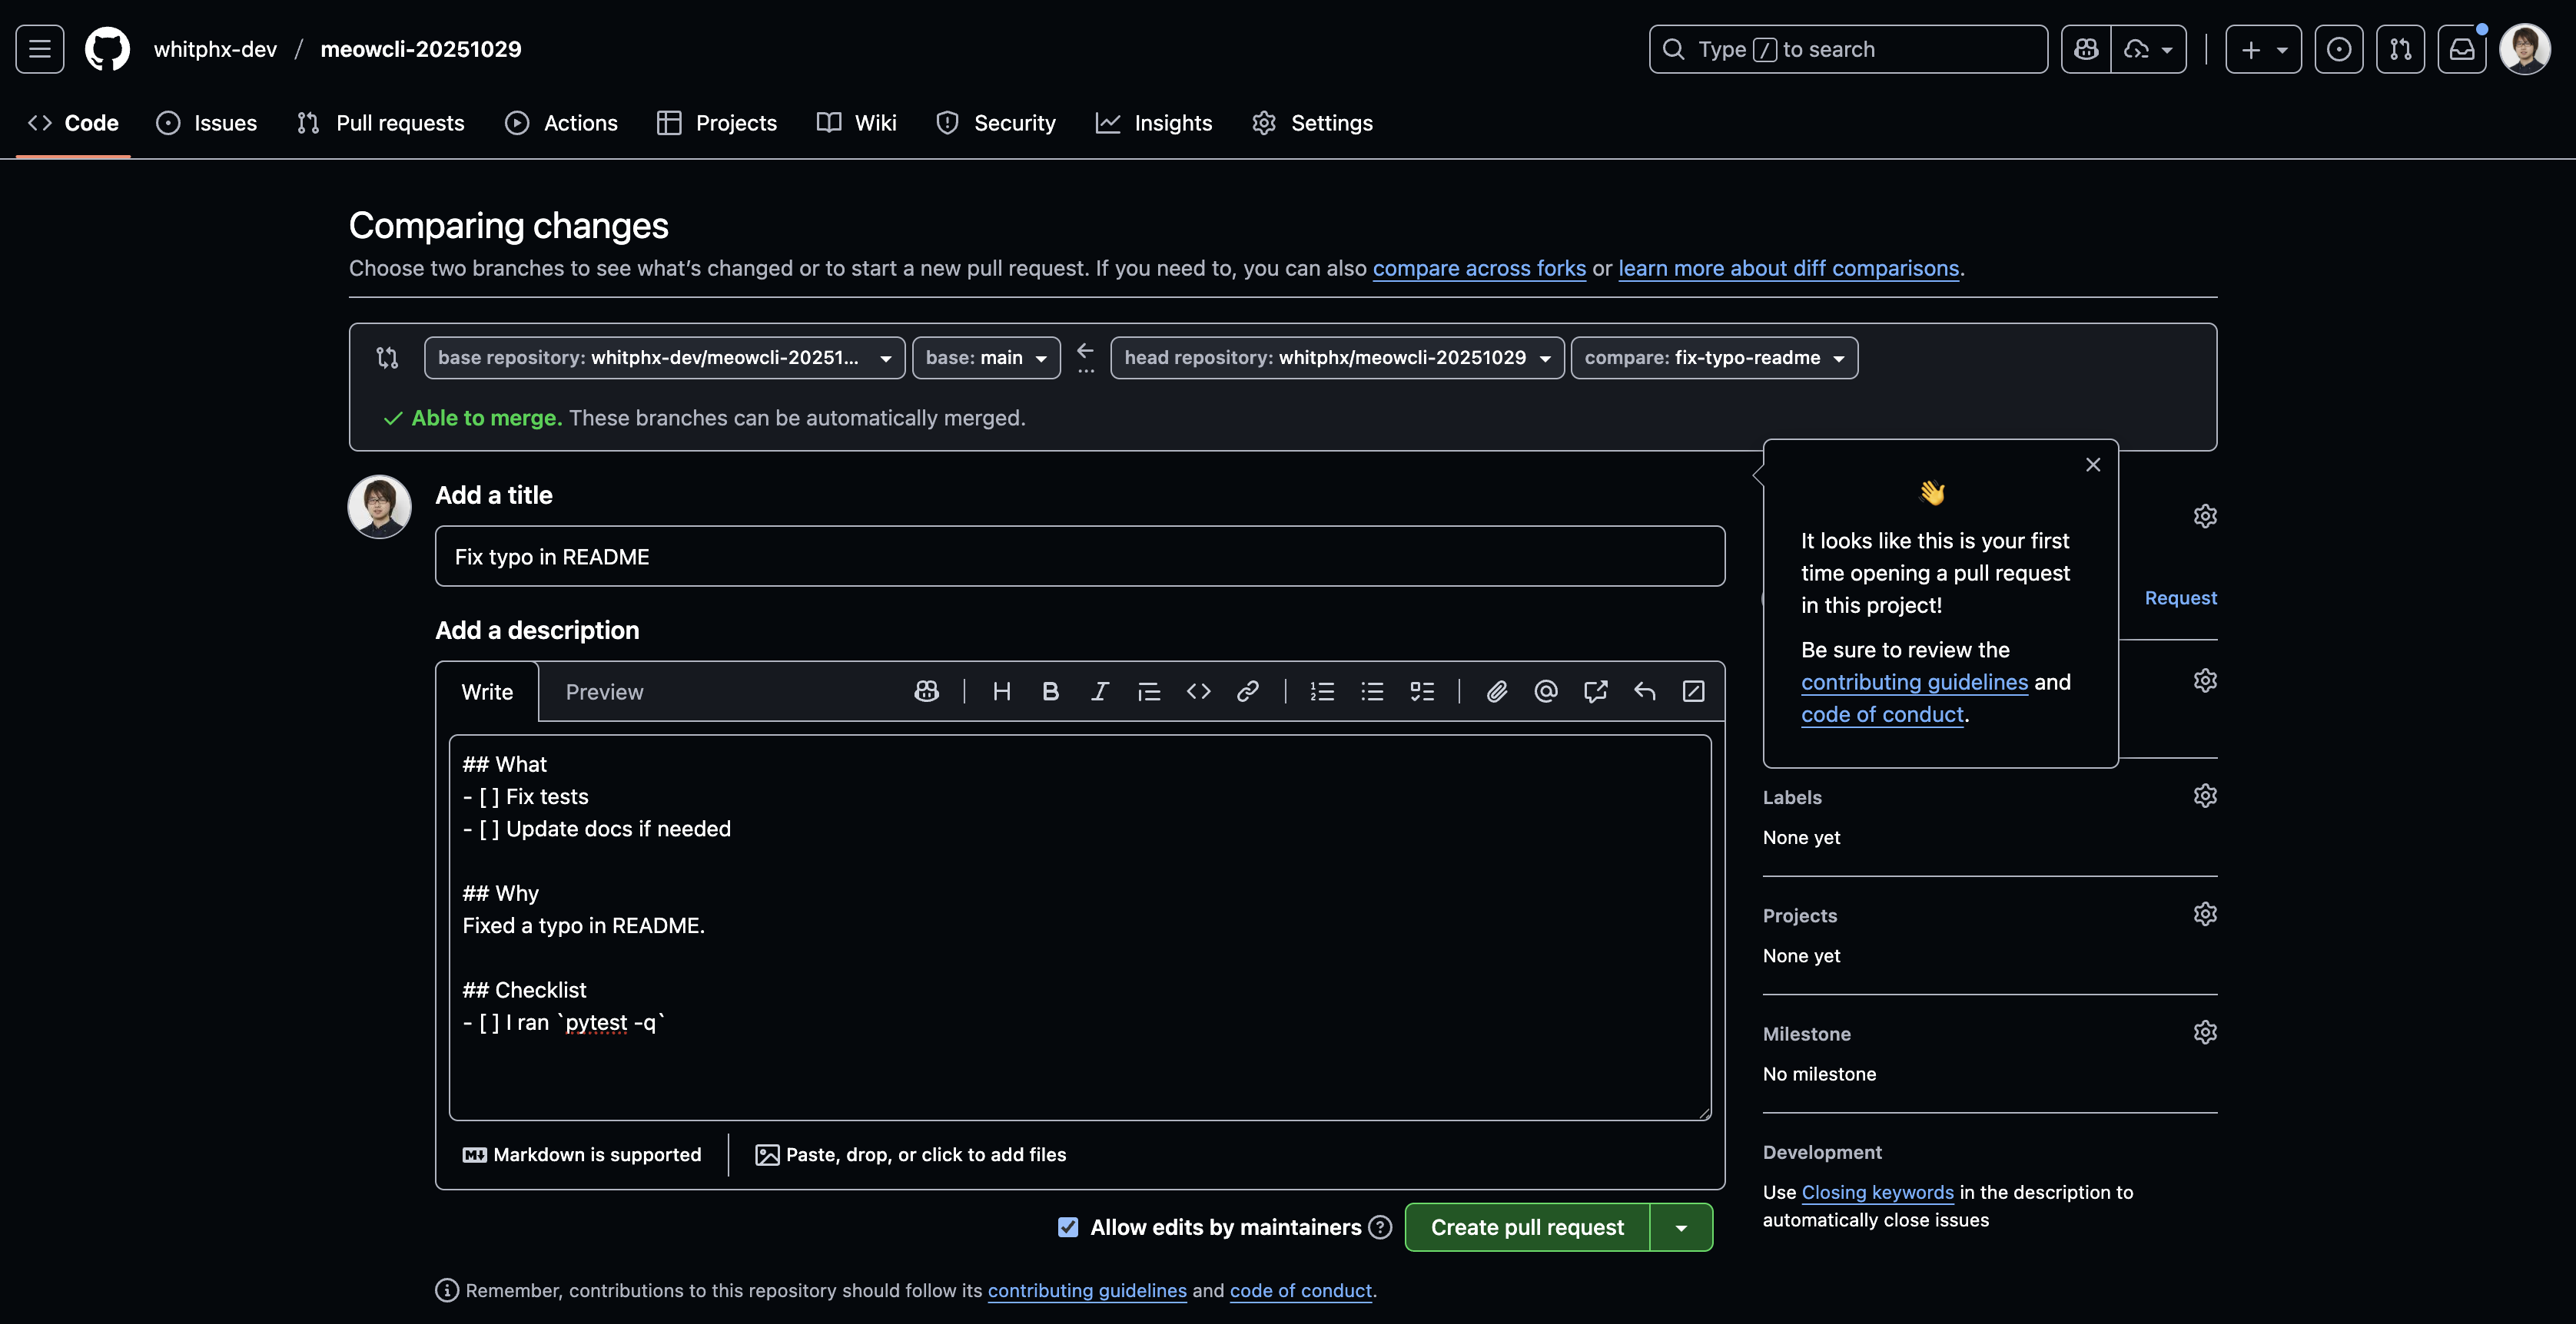Open slash commands toolbar icon
The height and width of the screenshot is (1324, 2576).
[x=1693, y=691]
